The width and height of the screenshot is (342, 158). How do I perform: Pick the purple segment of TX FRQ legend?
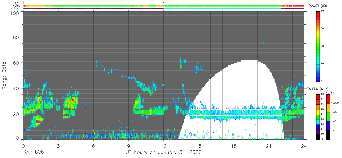coord(318,132)
